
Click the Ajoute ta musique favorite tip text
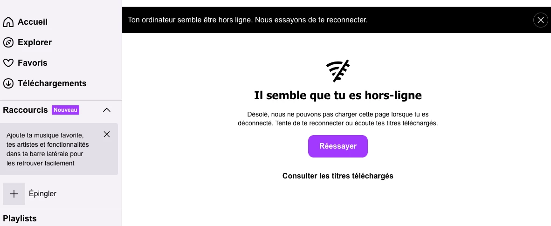[x=48, y=149]
